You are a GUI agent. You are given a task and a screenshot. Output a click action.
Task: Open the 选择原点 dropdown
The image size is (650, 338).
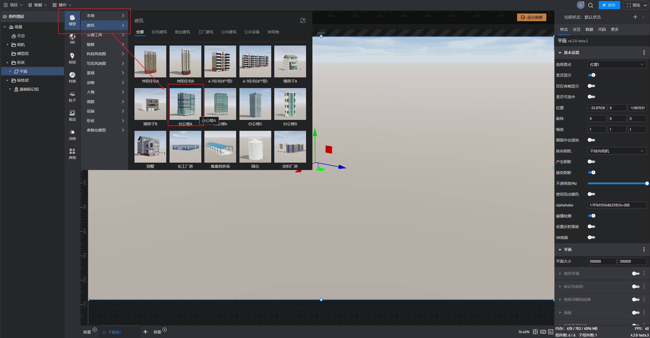click(617, 64)
